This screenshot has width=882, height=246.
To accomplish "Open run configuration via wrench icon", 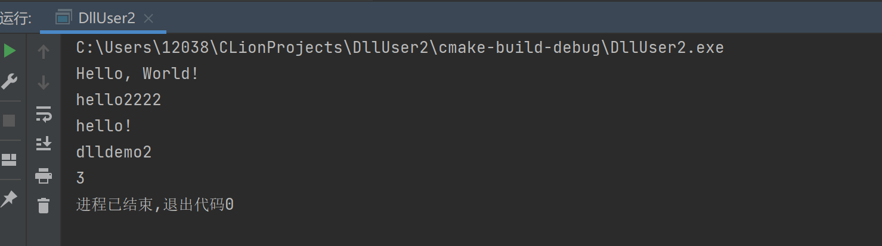I will (10, 81).
